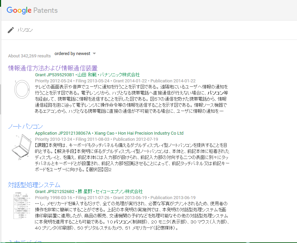Click the Priority 2012-05-24 date line
This screenshot has width=297, height=243.
pyautogui.click(x=115, y=81)
